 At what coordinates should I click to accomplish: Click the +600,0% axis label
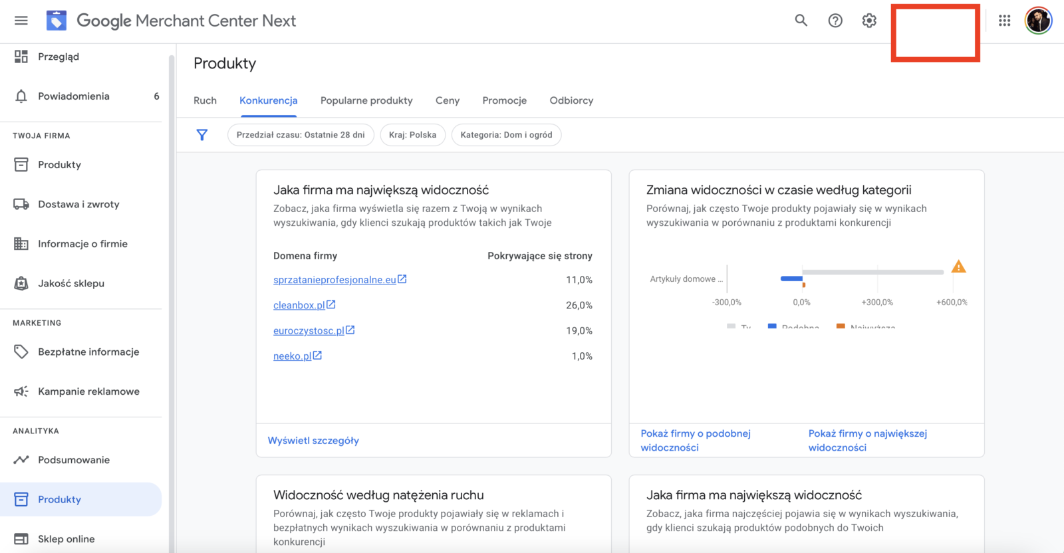[952, 302]
